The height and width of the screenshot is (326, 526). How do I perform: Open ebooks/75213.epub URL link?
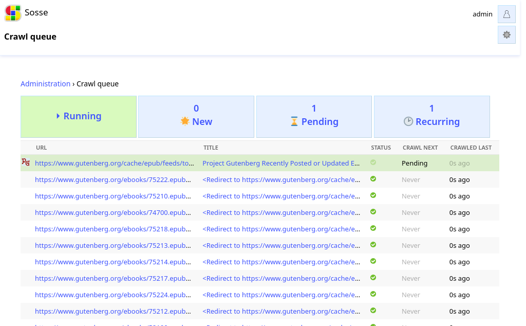click(112, 245)
